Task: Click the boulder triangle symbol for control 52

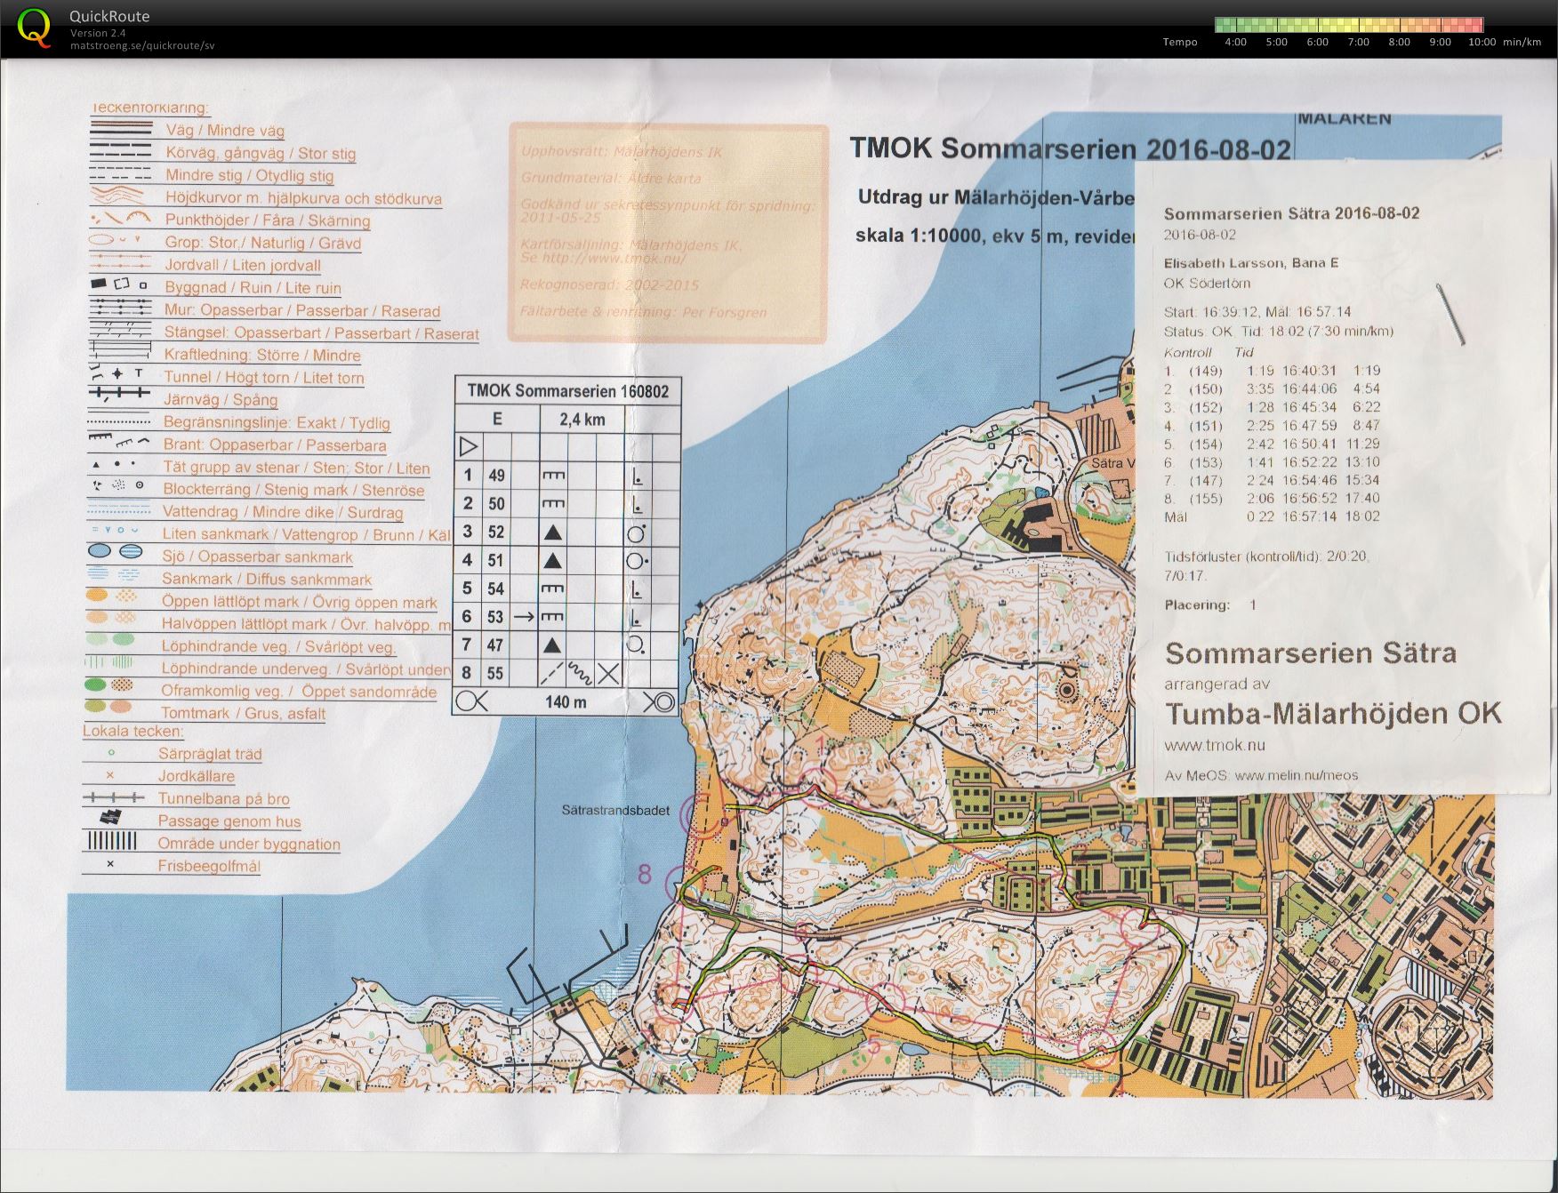Action: pos(553,532)
